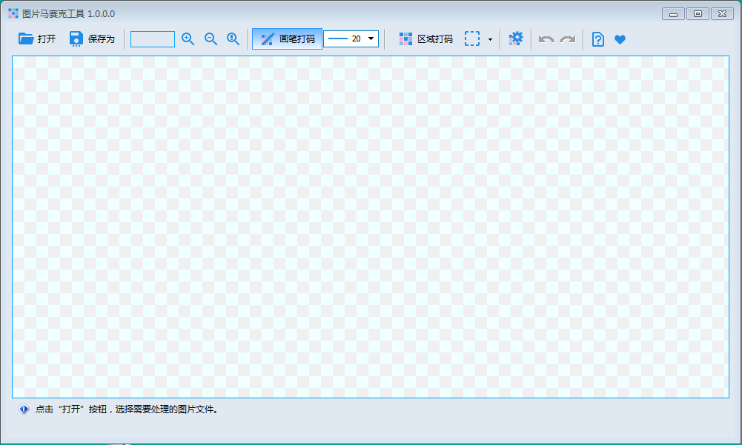This screenshot has width=742, height=445.
Task: Click the zoom percentage input field
Action: tap(153, 39)
